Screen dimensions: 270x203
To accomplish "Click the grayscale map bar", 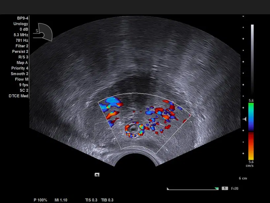I will 252,59.
